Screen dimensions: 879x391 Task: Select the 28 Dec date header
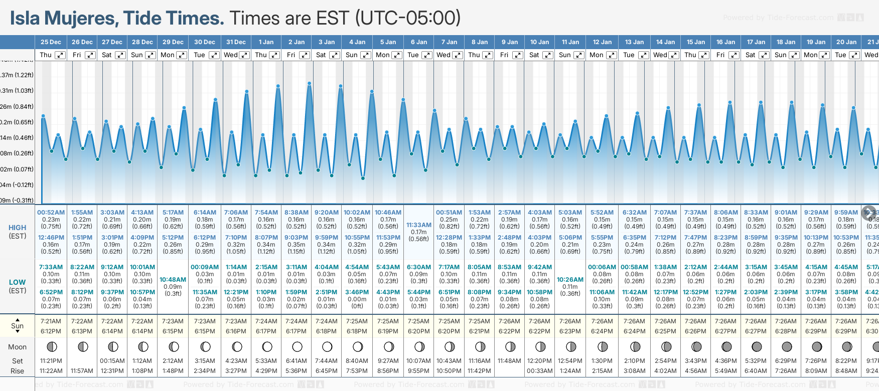[x=142, y=42]
